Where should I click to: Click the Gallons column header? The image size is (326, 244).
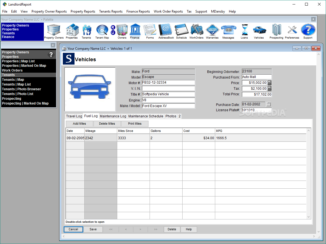coord(166,131)
